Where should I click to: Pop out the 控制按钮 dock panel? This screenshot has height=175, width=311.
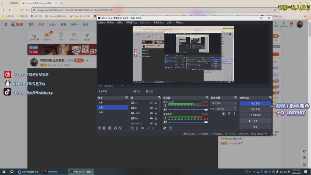click(x=270, y=98)
